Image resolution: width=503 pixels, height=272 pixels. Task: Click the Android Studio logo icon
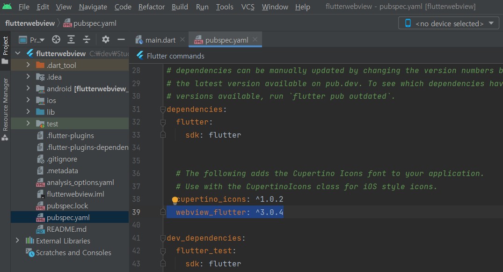(x=7, y=7)
